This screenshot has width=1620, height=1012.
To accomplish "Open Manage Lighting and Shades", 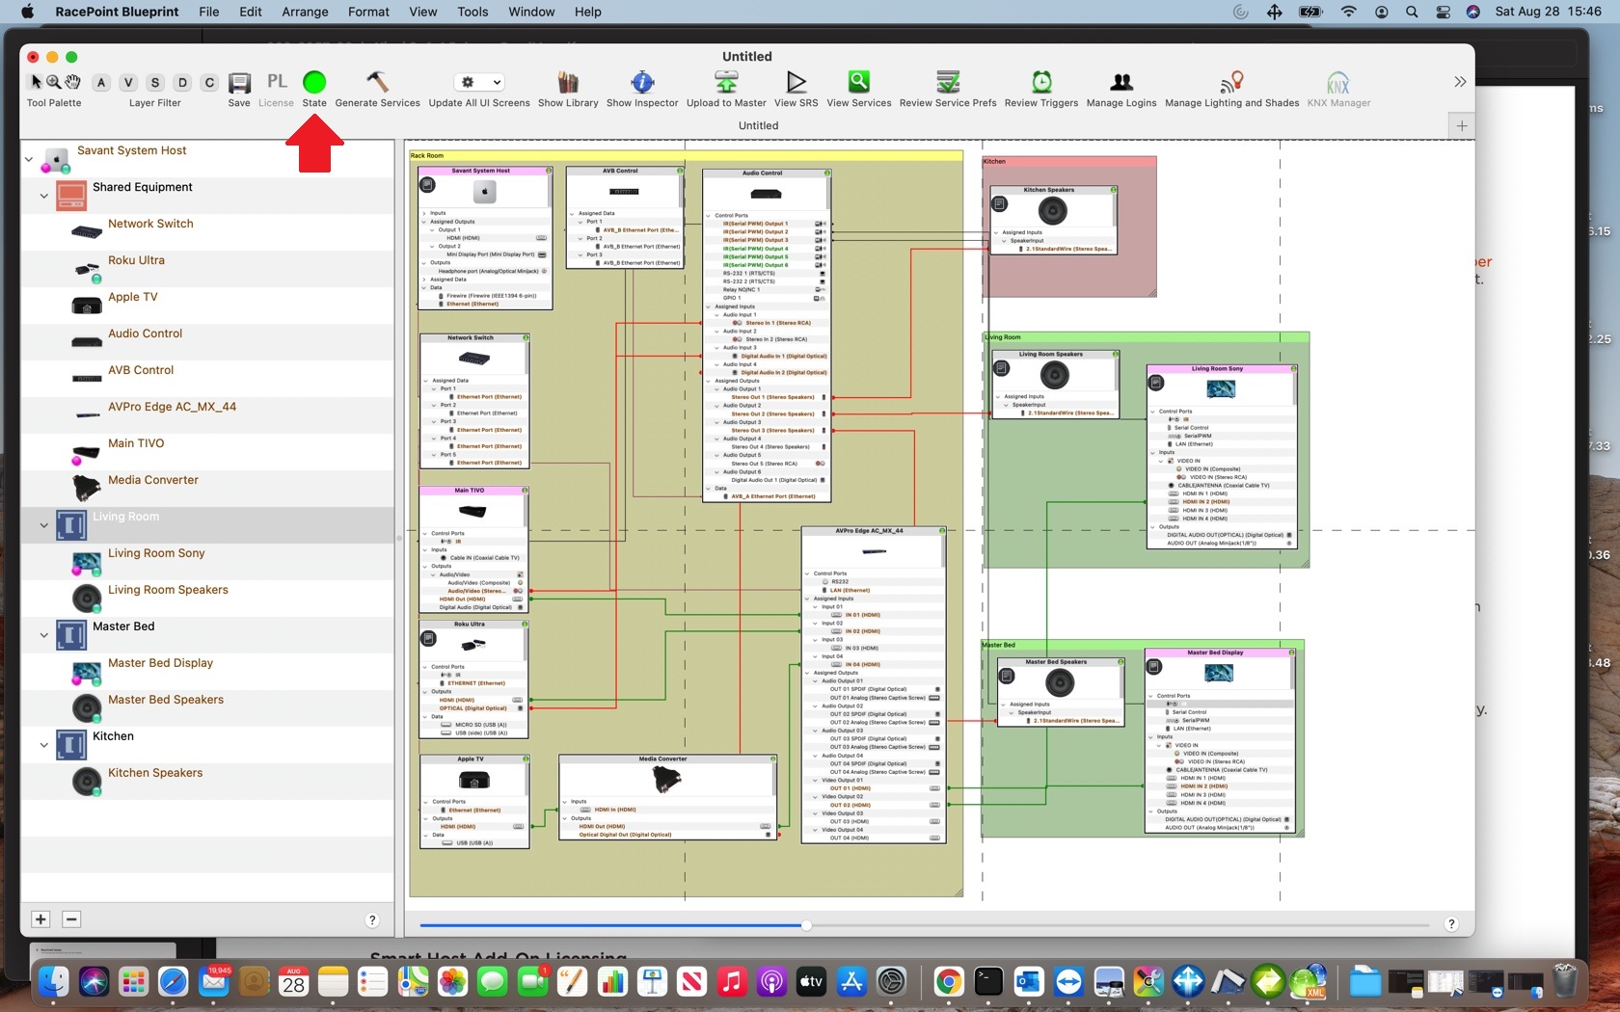I will point(1232,82).
